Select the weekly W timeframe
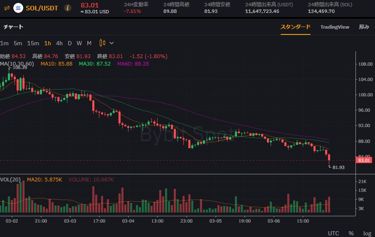This screenshot has width=375, height=237. (79, 43)
